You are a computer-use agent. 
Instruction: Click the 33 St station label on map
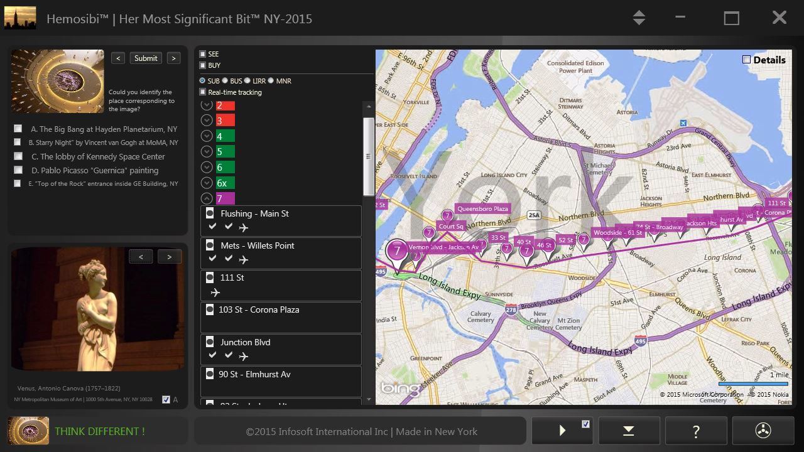498,237
